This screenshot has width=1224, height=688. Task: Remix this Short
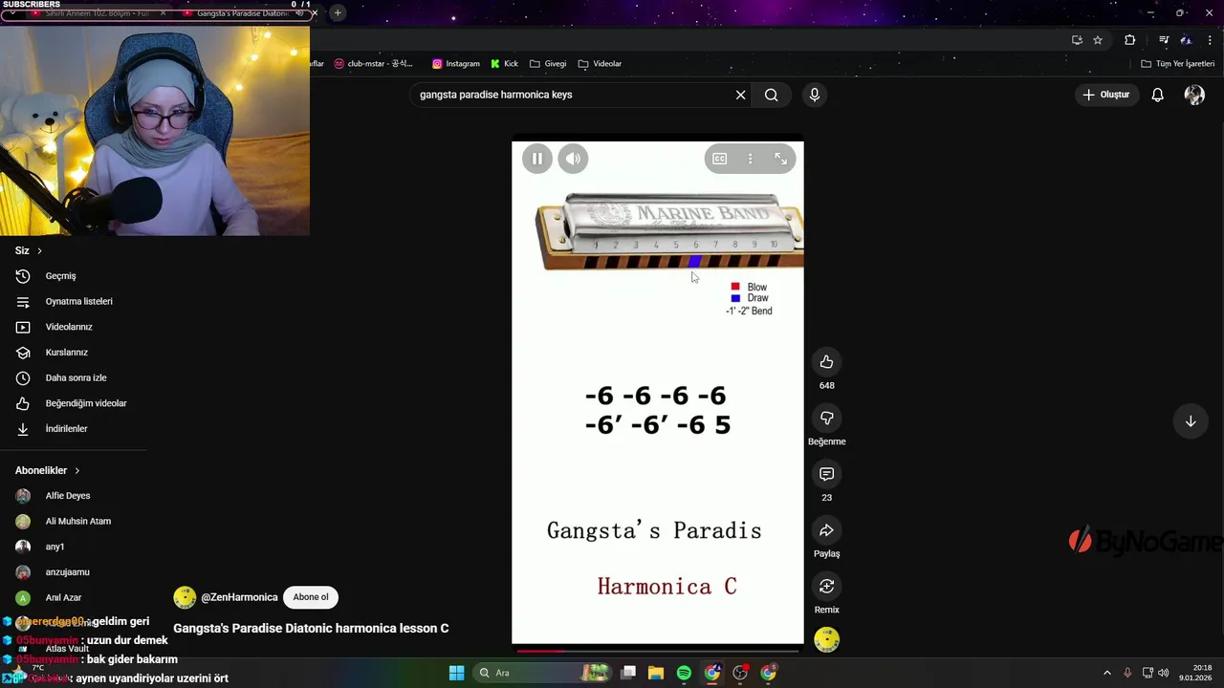point(826,586)
